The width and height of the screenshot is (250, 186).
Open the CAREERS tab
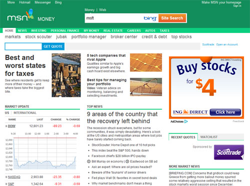(134, 30)
